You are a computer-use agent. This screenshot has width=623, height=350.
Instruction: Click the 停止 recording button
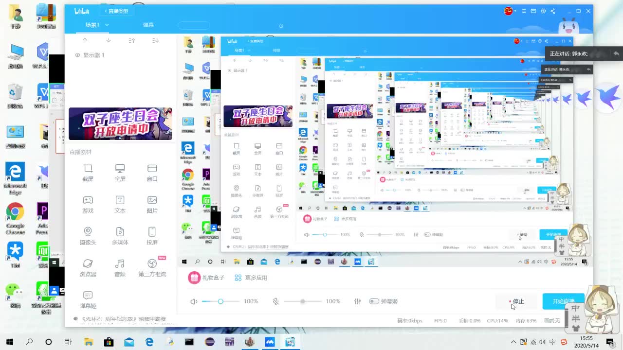click(516, 301)
